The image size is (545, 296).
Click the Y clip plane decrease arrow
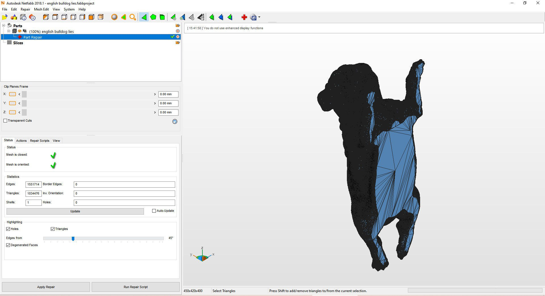[19, 103]
